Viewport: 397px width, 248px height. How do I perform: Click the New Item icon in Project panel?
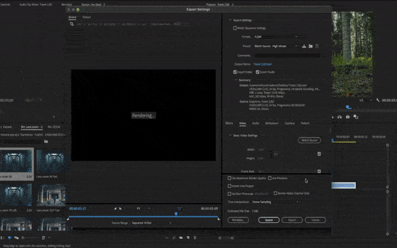click(188, 237)
